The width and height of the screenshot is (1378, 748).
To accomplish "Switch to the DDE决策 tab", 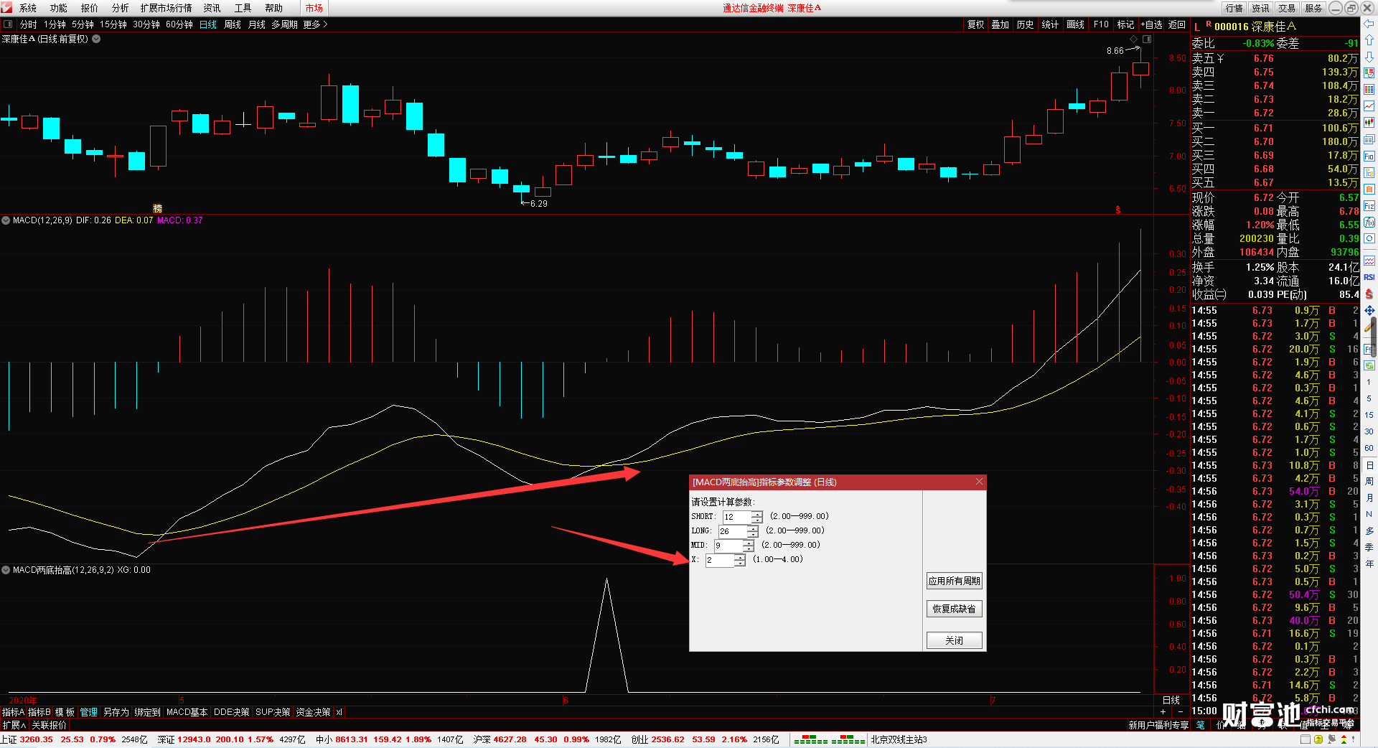I will (231, 712).
